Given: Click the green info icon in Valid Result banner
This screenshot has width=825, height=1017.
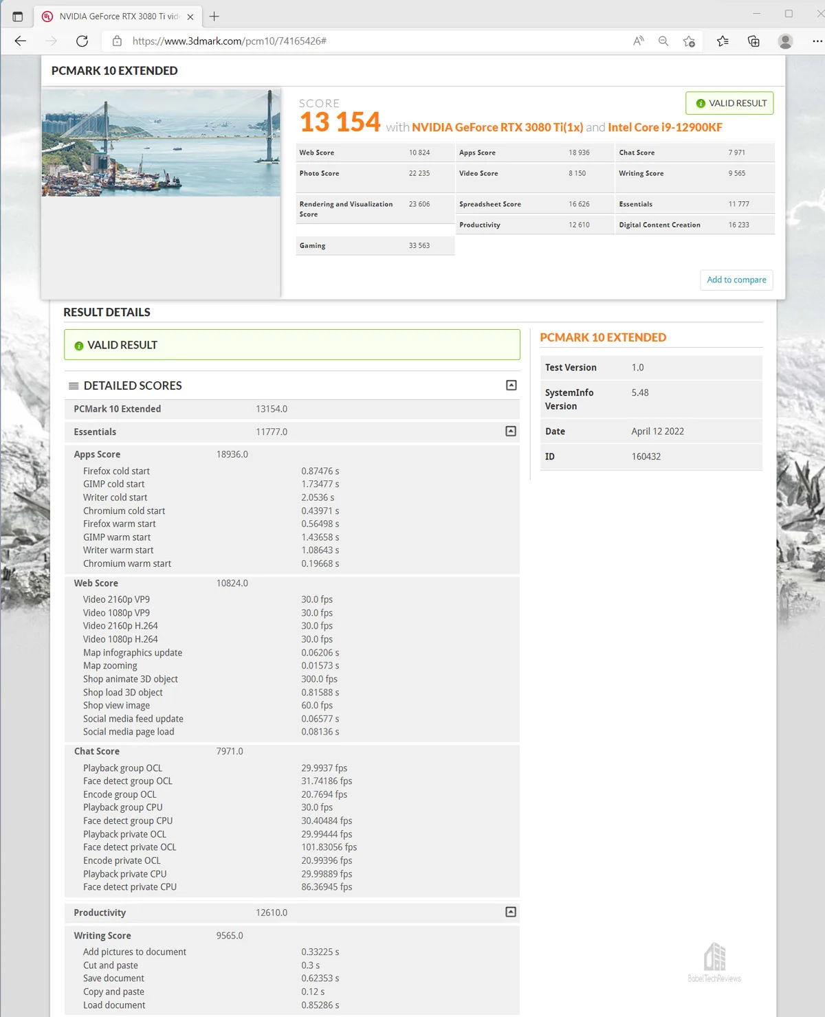Looking at the screenshot, I should (79, 346).
